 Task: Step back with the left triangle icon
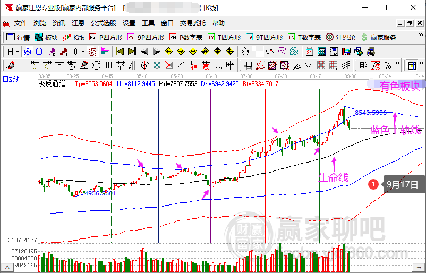(144, 52)
